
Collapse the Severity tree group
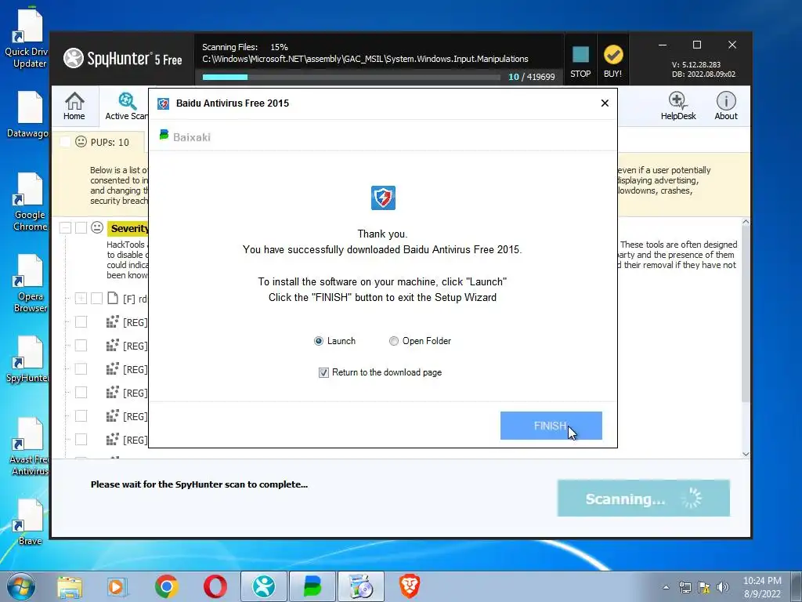(65, 228)
